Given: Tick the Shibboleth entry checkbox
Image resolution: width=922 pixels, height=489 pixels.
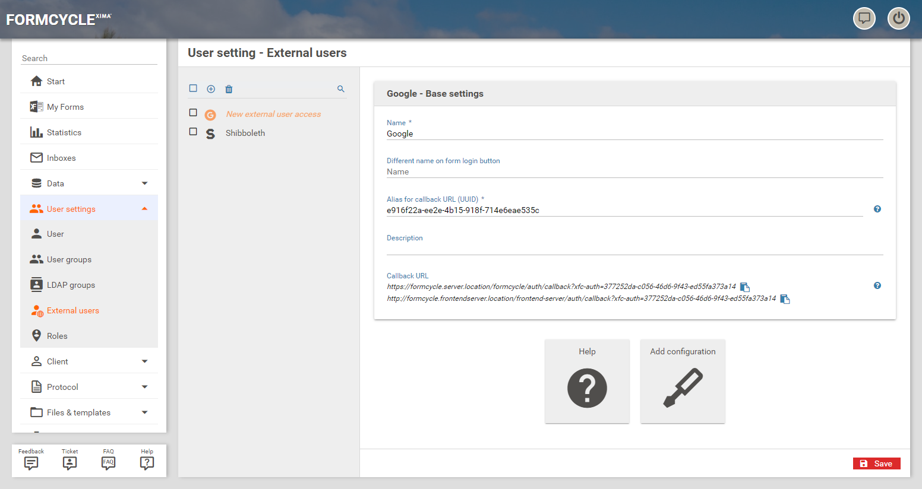Looking at the screenshot, I should [193, 132].
